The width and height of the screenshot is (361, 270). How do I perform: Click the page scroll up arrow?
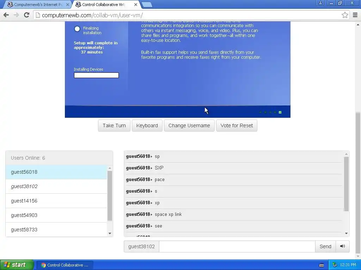pyautogui.click(x=358, y=25)
